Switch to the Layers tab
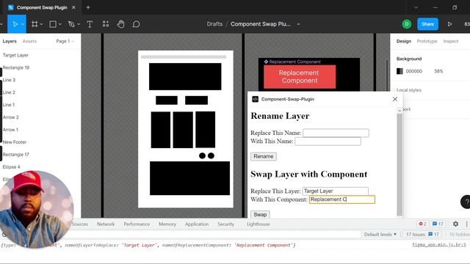 click(10, 41)
